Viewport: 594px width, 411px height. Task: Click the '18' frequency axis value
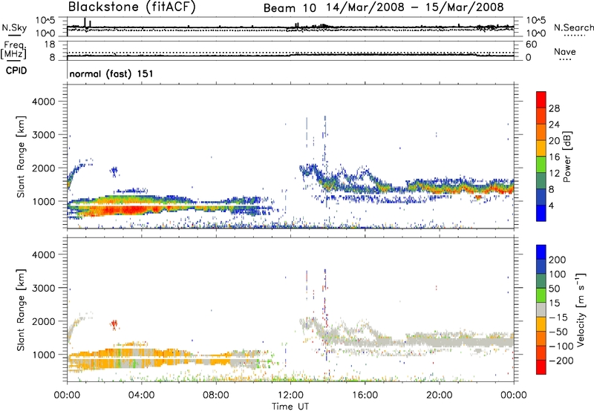pos(50,45)
